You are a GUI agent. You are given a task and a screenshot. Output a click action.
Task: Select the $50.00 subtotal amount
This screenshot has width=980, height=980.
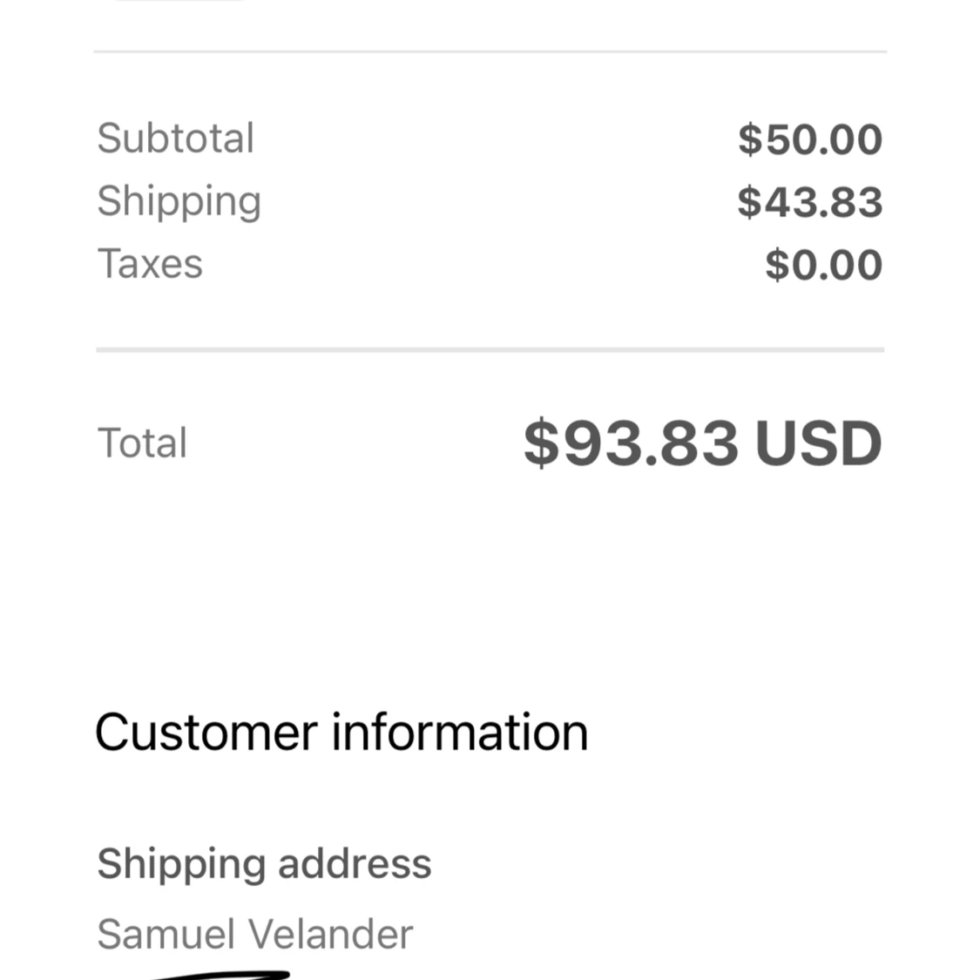(x=810, y=140)
